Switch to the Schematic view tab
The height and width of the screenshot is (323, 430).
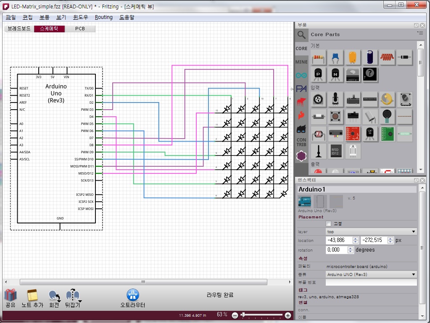point(49,29)
